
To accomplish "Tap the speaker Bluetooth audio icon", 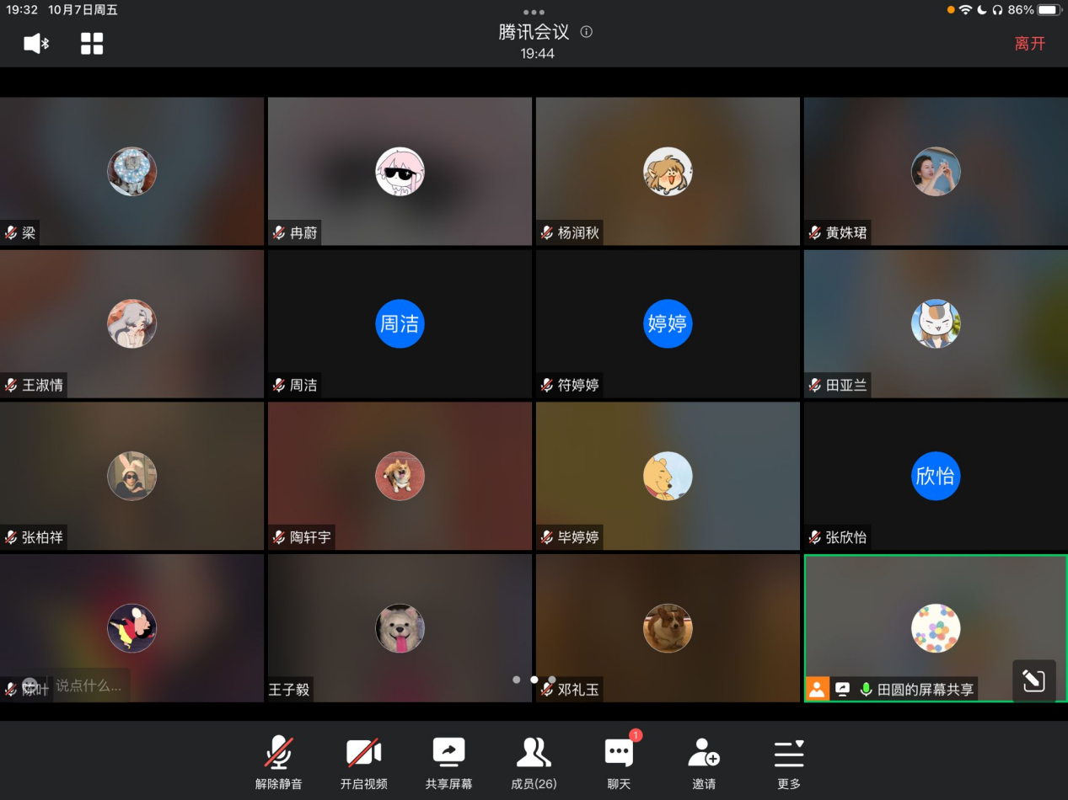I will coord(36,44).
